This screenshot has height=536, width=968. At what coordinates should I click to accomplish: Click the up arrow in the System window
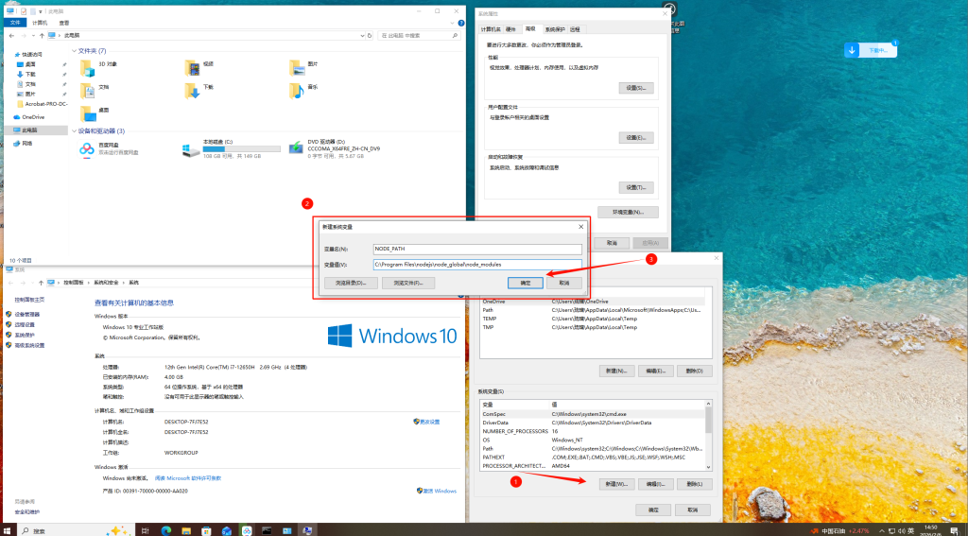pos(42,283)
